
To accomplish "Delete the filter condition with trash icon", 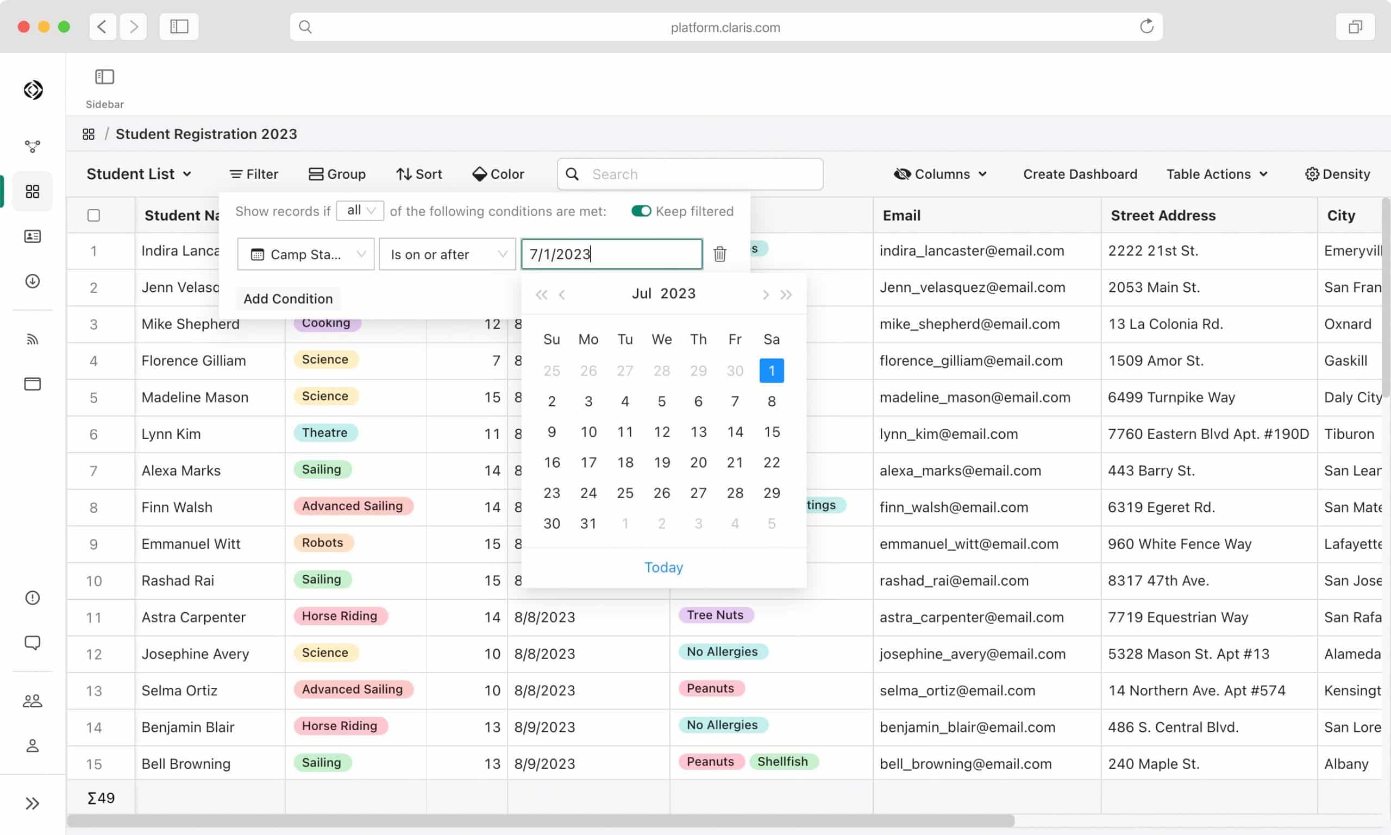I will tap(720, 254).
